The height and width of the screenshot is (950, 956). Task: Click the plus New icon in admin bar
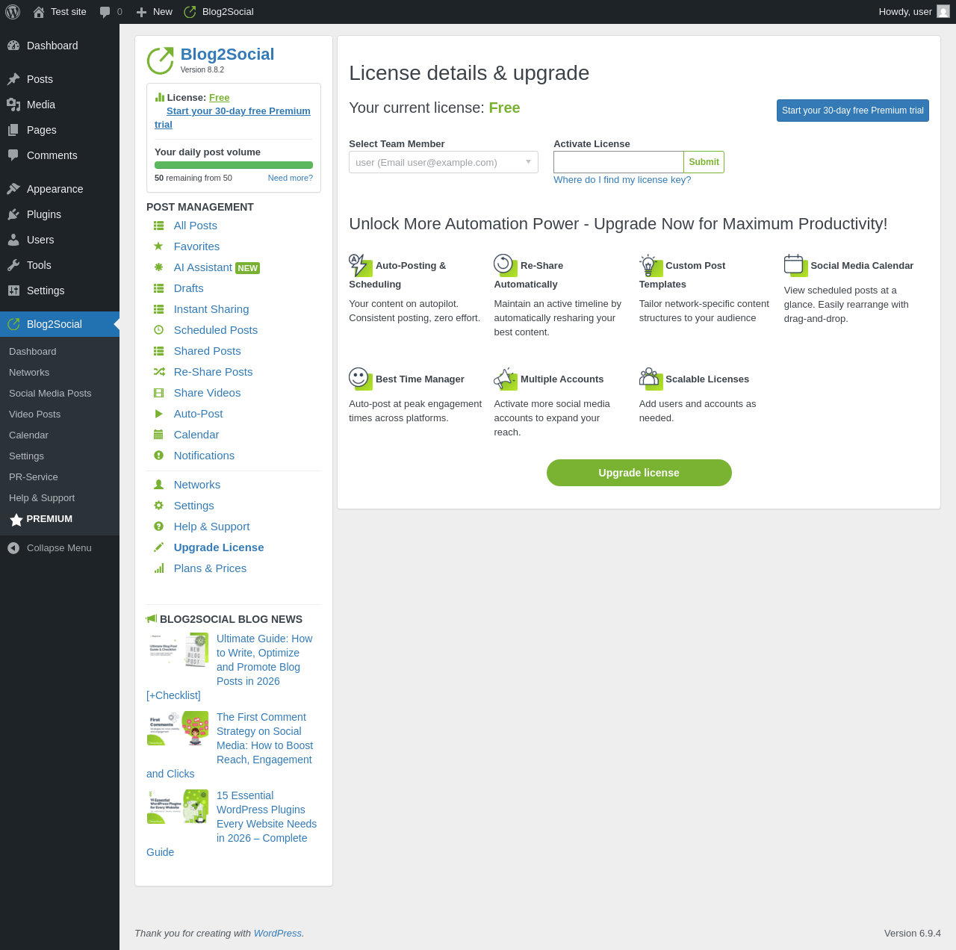[141, 12]
